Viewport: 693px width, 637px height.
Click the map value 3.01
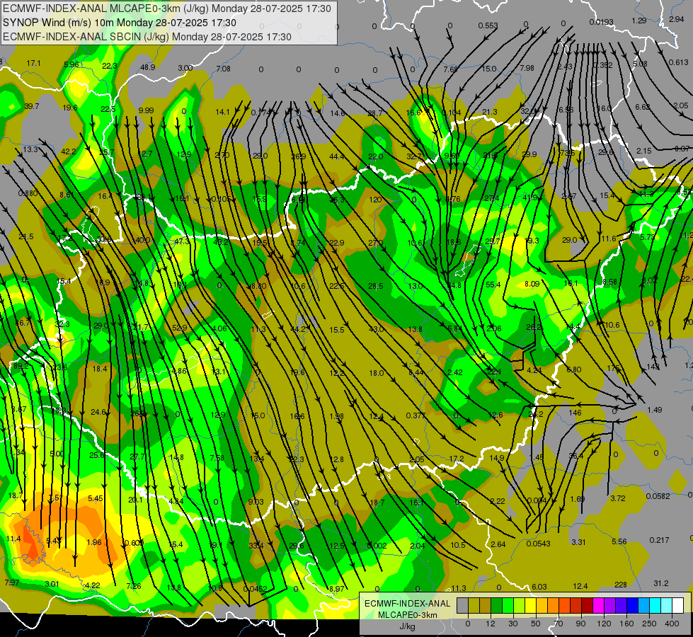(x=52, y=584)
